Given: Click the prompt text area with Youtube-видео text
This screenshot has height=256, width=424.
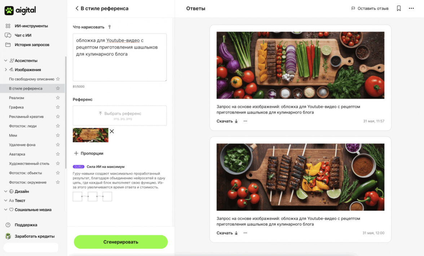Looking at the screenshot, I should coord(120,57).
